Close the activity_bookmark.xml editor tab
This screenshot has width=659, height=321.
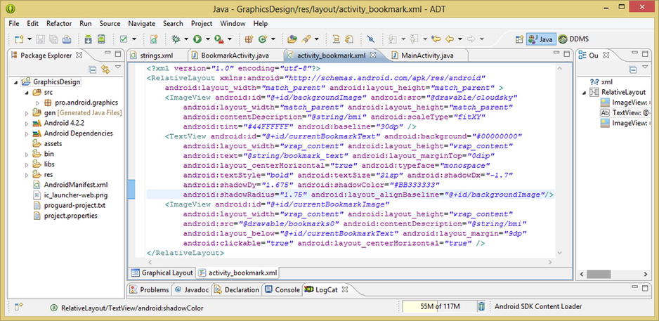(373, 55)
